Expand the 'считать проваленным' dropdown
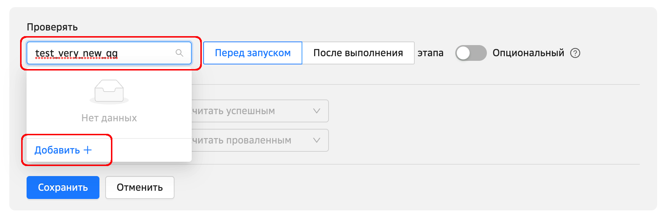Viewport: 670px width, 219px height. tap(251, 140)
